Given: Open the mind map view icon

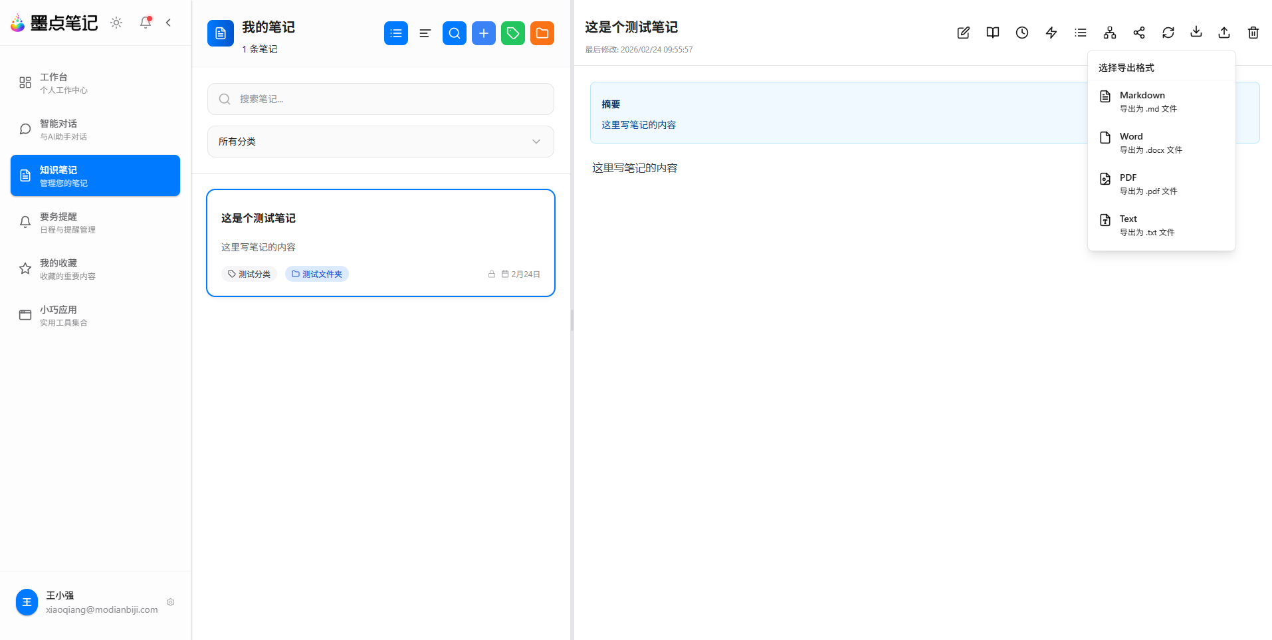Looking at the screenshot, I should [x=1109, y=32].
